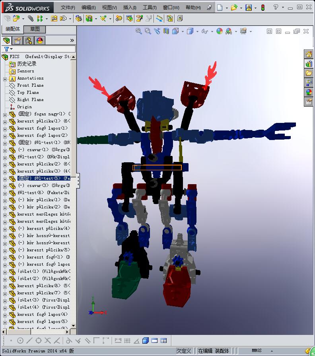Expand the kereszt fogó lapos<4> node
The image size is (315, 356).
pos(5,315)
